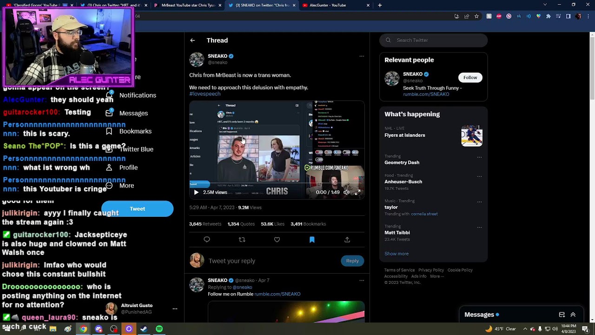Screen dimensions: 595x335
Task: Open Windows notification center
Action: 585,329
